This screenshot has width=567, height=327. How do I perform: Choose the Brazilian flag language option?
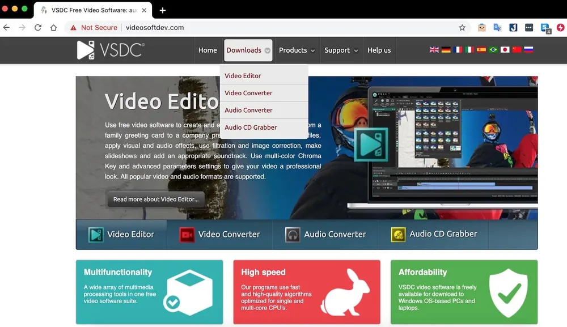pos(493,50)
